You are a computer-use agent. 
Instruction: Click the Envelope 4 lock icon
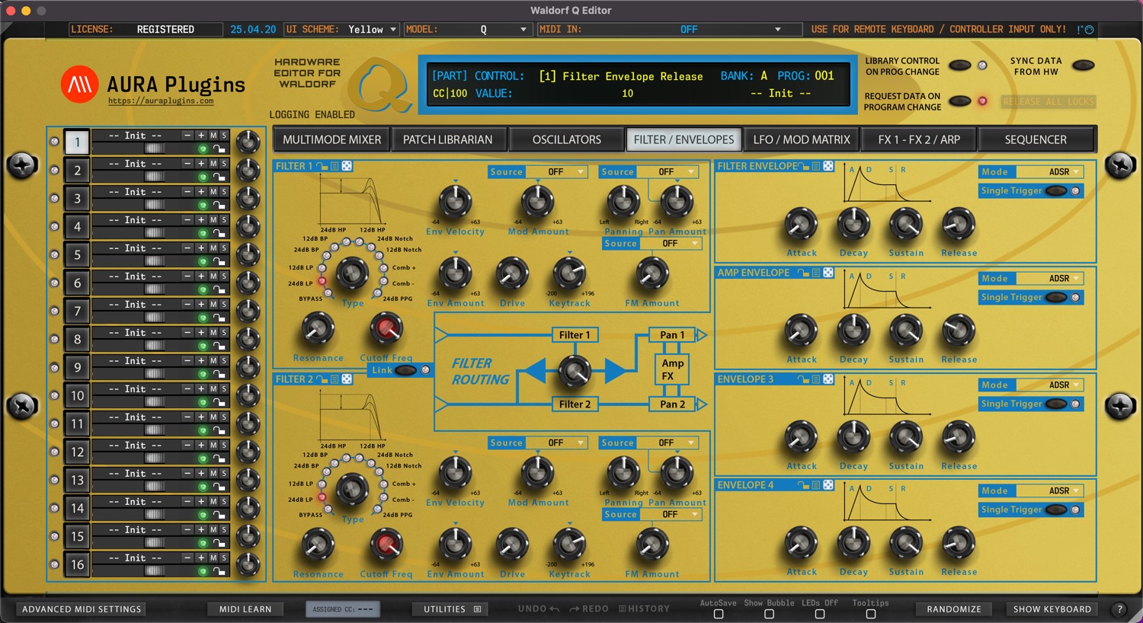[x=804, y=485]
